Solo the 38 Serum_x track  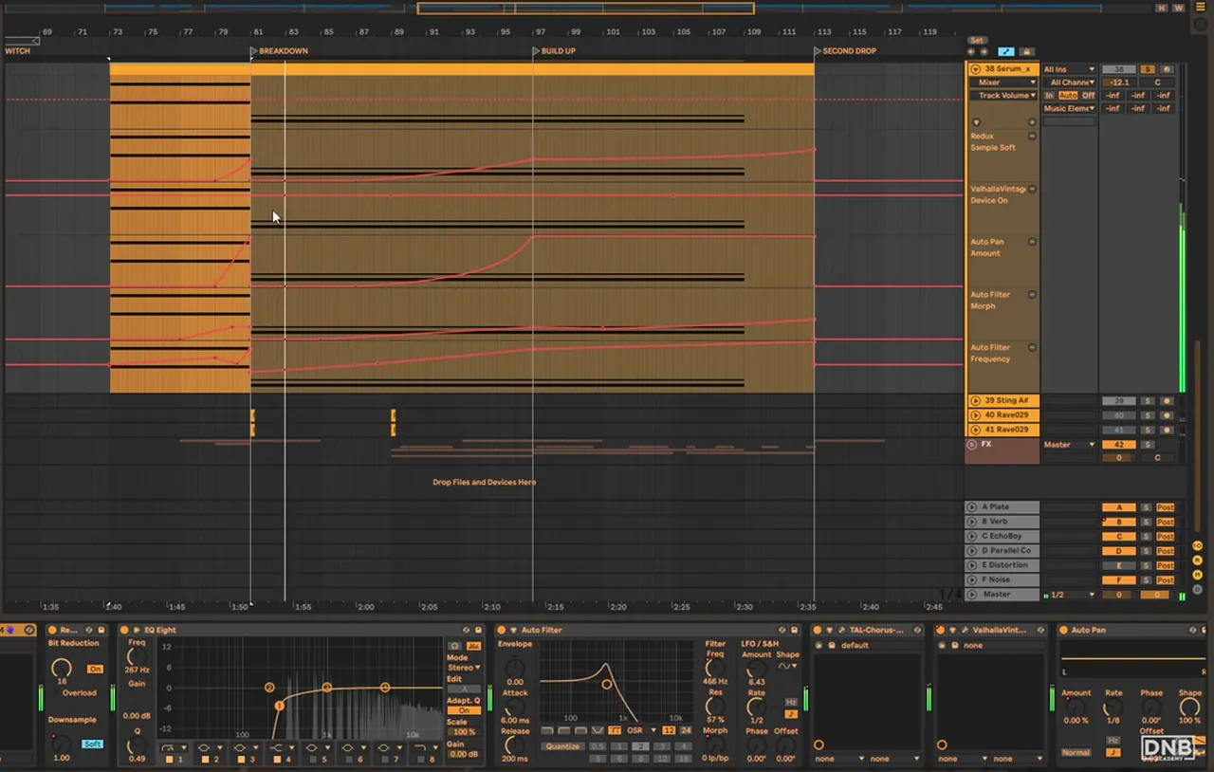pyautogui.click(x=1148, y=69)
